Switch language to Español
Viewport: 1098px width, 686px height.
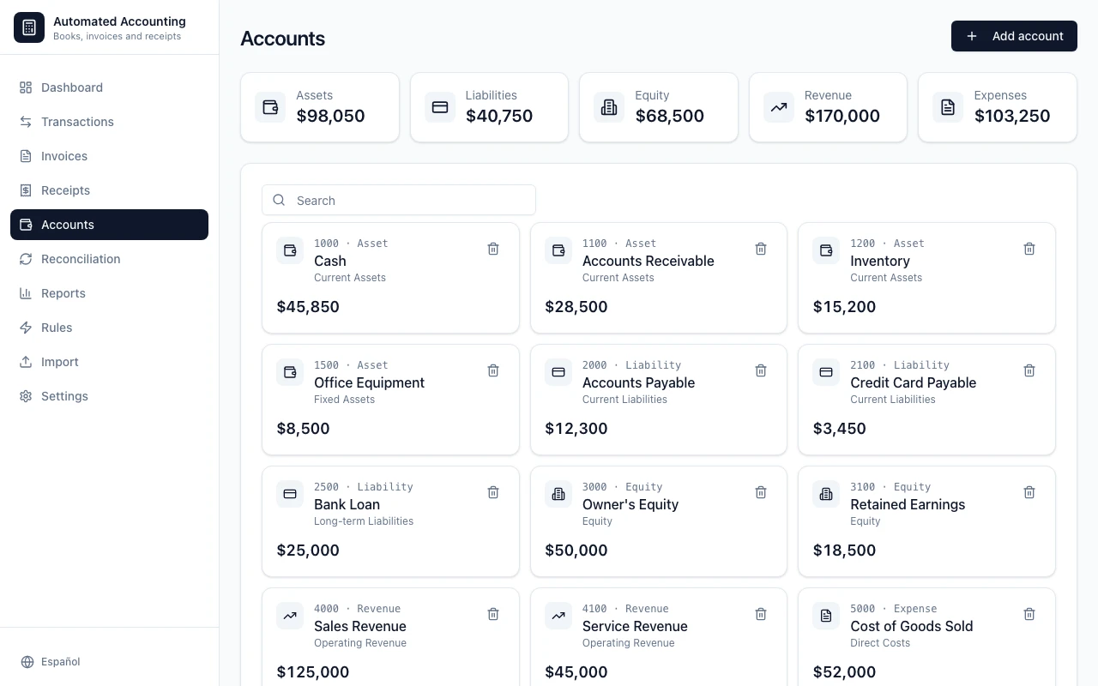(x=51, y=662)
